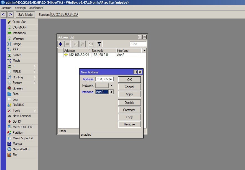Image resolution: width=245 pixels, height=170 pixels.
Task: Open the Dashboard menu
Action: [36, 8]
